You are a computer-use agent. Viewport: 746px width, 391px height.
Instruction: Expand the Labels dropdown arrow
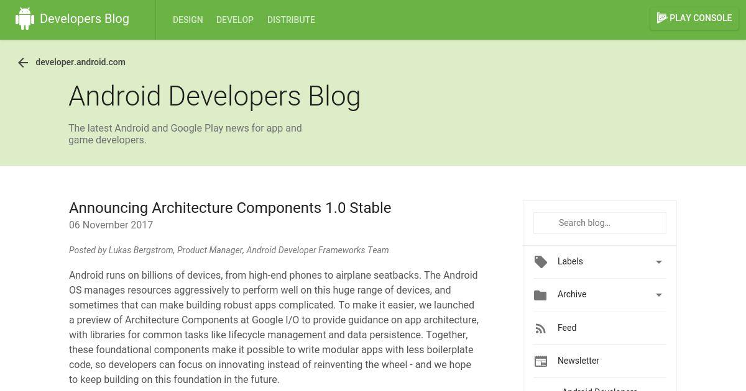tap(659, 262)
